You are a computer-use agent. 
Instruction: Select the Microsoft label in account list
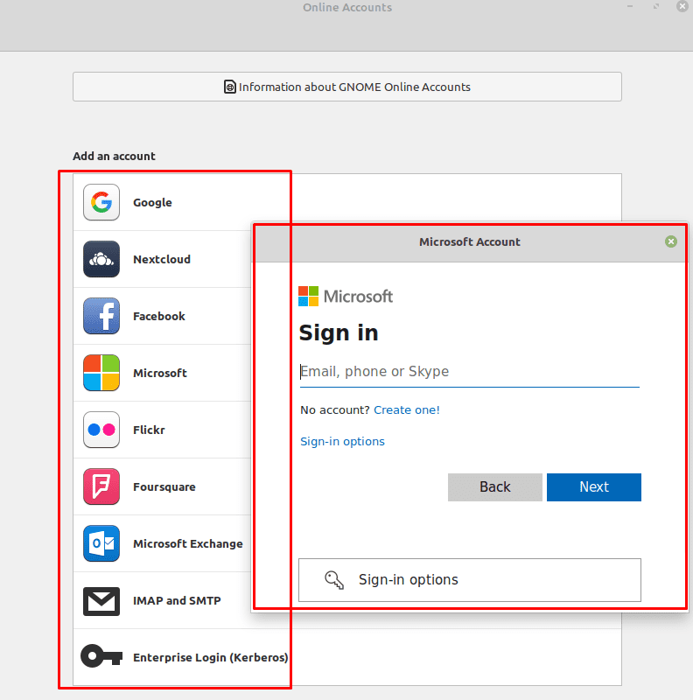(160, 373)
